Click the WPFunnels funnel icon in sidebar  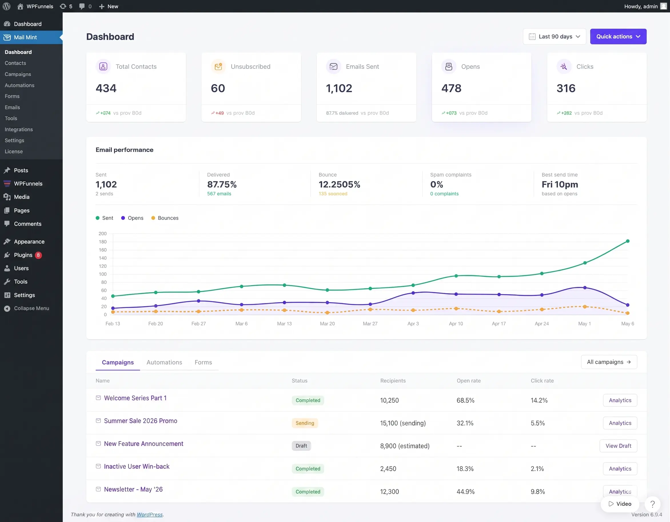7,183
